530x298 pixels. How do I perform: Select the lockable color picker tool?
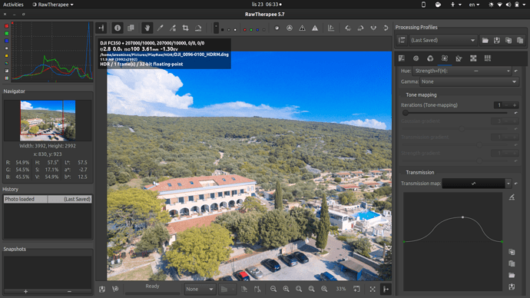[173, 28]
